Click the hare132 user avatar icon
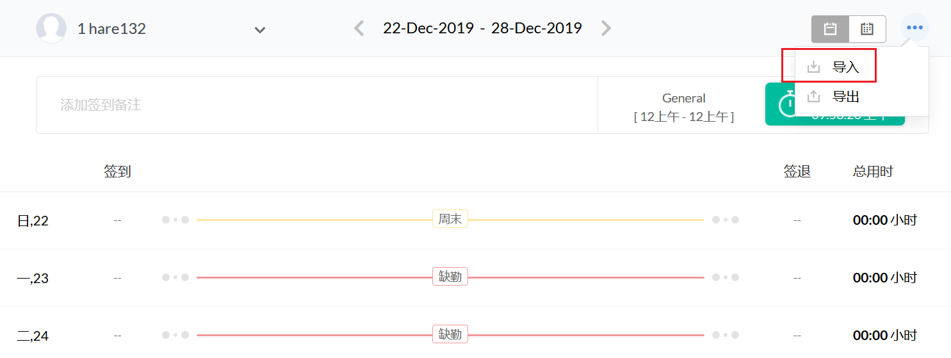Image resolution: width=951 pixels, height=358 pixels. coord(51,29)
